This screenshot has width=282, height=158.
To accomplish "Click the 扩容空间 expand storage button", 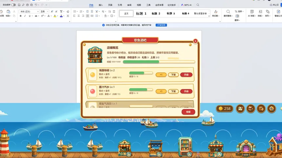I will (161, 25).
